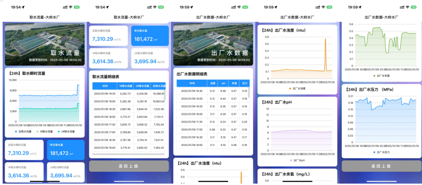This screenshot has width=422, height=185.
Task: Click the 压力 column header in 出厂水数据明细表
Action: (x=245, y=83)
